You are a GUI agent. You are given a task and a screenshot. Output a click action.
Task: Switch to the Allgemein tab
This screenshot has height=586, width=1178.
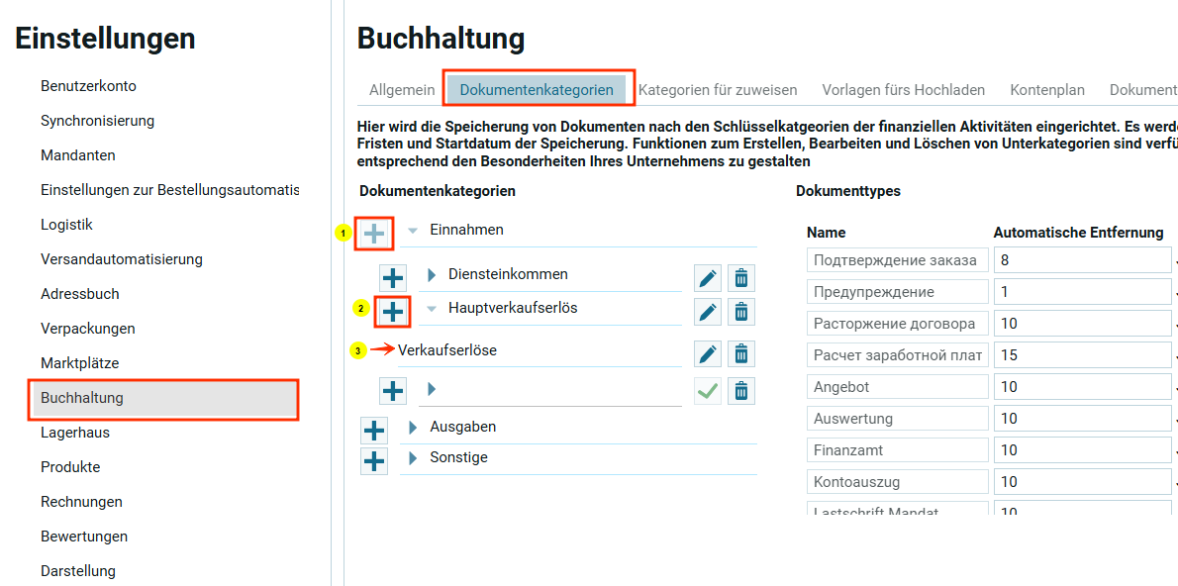point(402,90)
